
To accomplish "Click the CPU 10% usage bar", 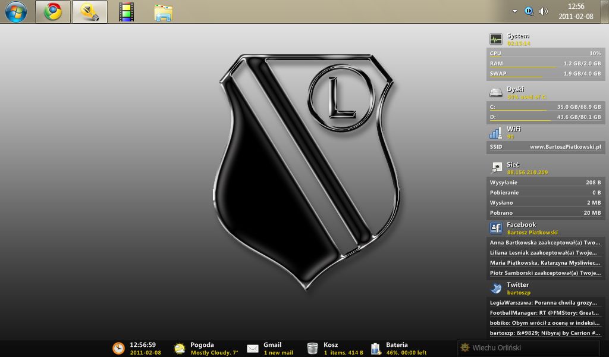I will [545, 53].
